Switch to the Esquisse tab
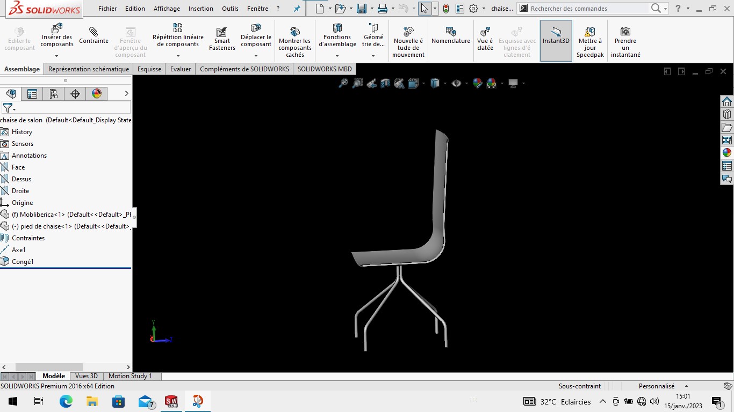This screenshot has width=734, height=412. pos(149,69)
